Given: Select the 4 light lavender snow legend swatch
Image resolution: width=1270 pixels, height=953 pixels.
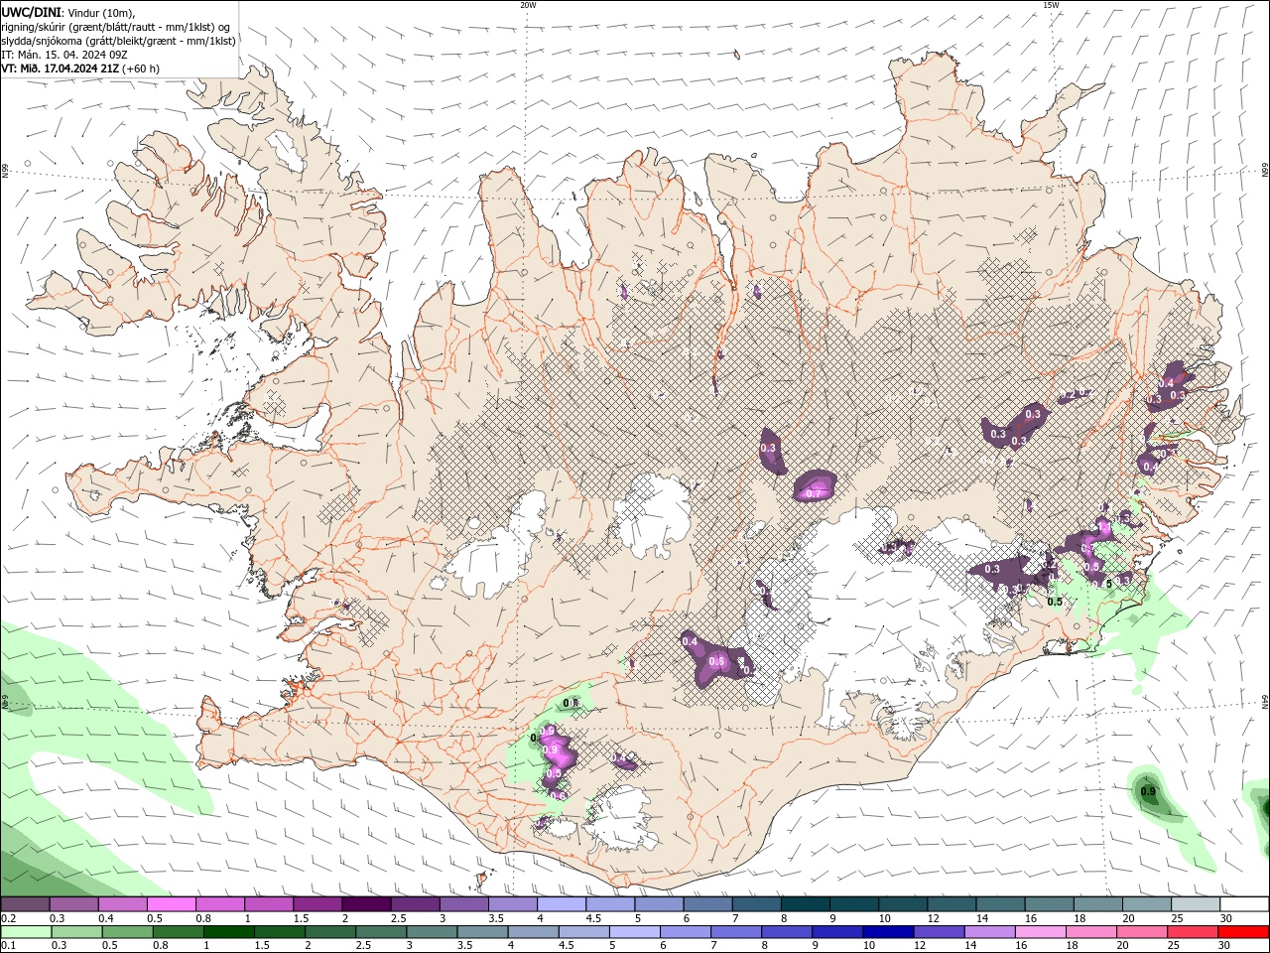Looking at the screenshot, I should click(x=562, y=904).
